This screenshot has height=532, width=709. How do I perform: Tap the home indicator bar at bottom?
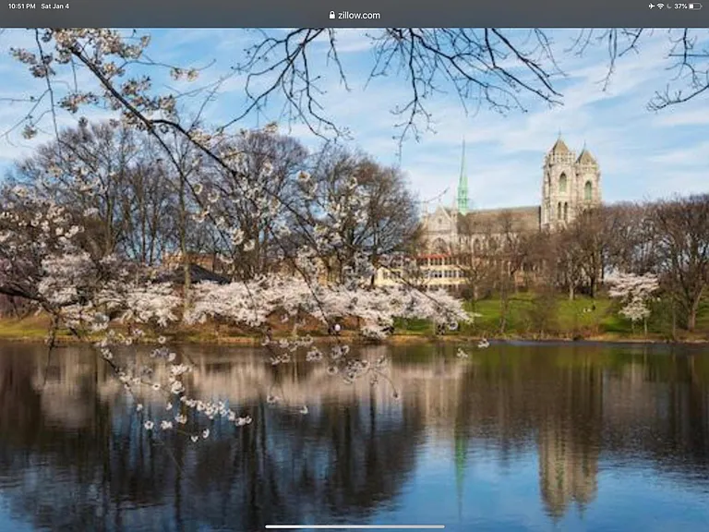pyautogui.click(x=354, y=526)
